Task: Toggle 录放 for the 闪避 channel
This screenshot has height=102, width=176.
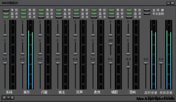Action: click(41, 10)
